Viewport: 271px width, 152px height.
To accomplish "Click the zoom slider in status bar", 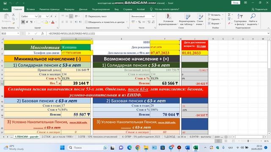I will click(248, 141).
